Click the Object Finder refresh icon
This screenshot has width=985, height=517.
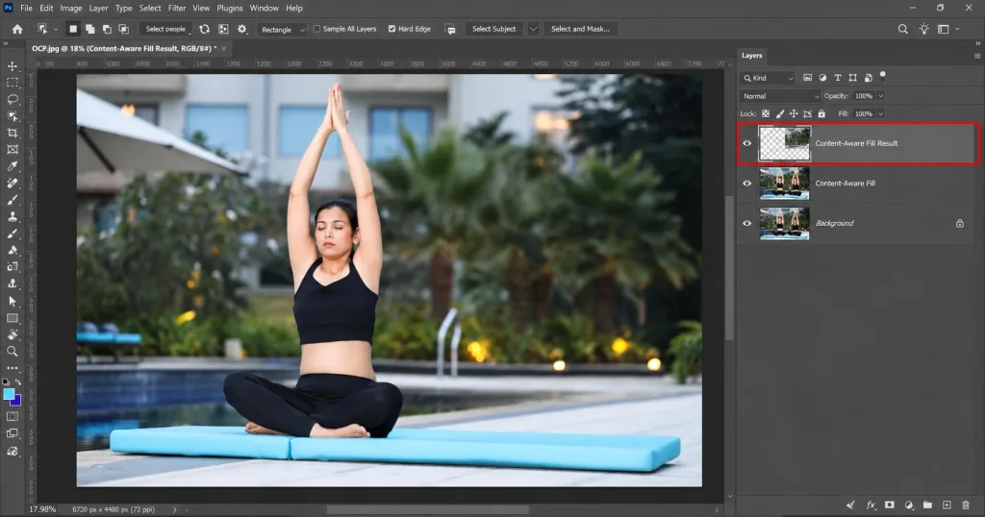coord(204,29)
